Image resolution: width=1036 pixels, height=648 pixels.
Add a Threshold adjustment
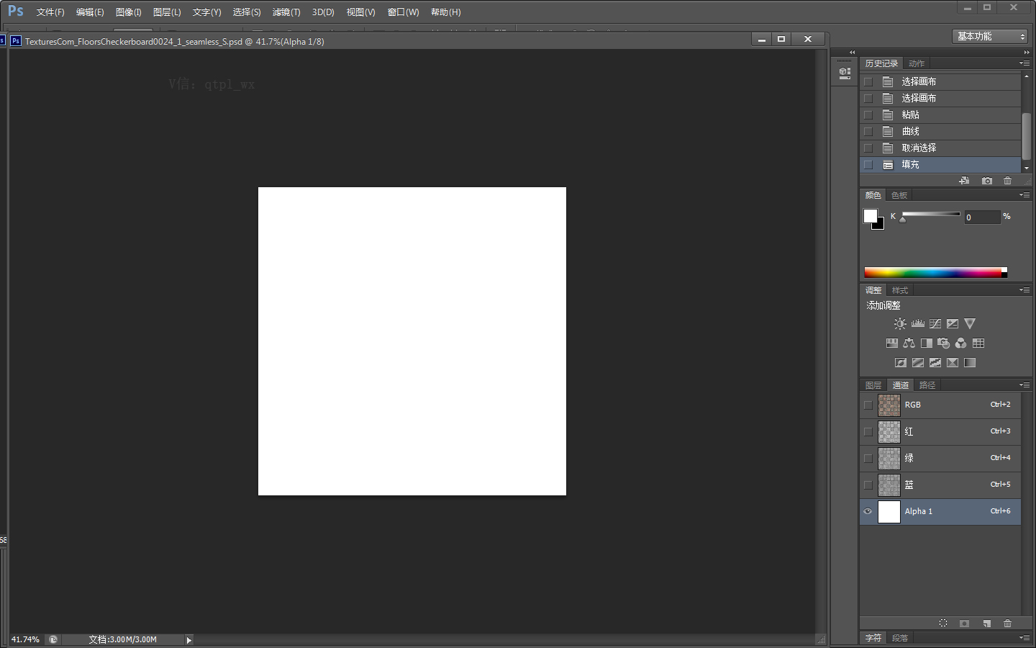pyautogui.click(x=935, y=363)
